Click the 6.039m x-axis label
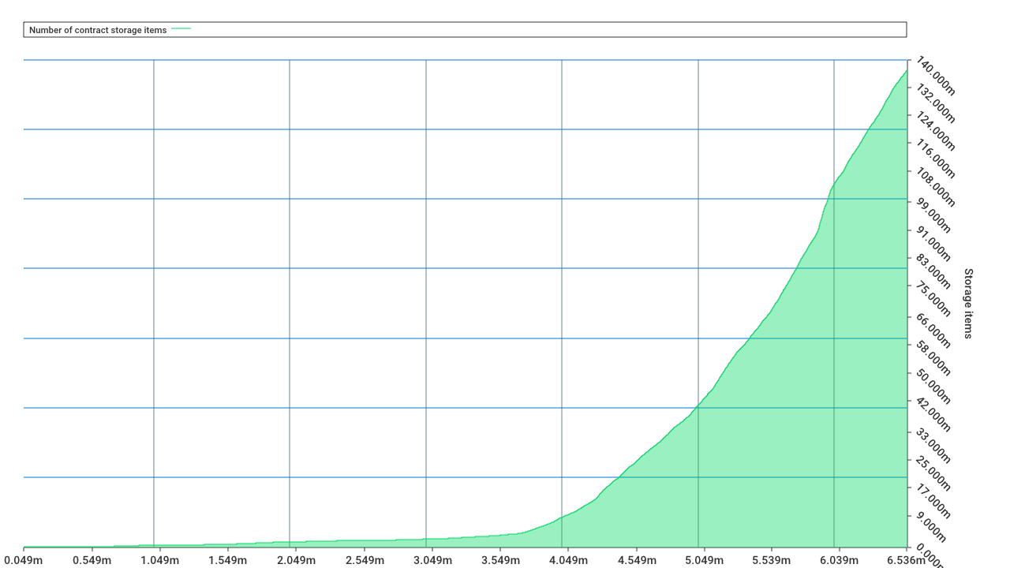This screenshot has width=1010, height=568. pos(839,560)
